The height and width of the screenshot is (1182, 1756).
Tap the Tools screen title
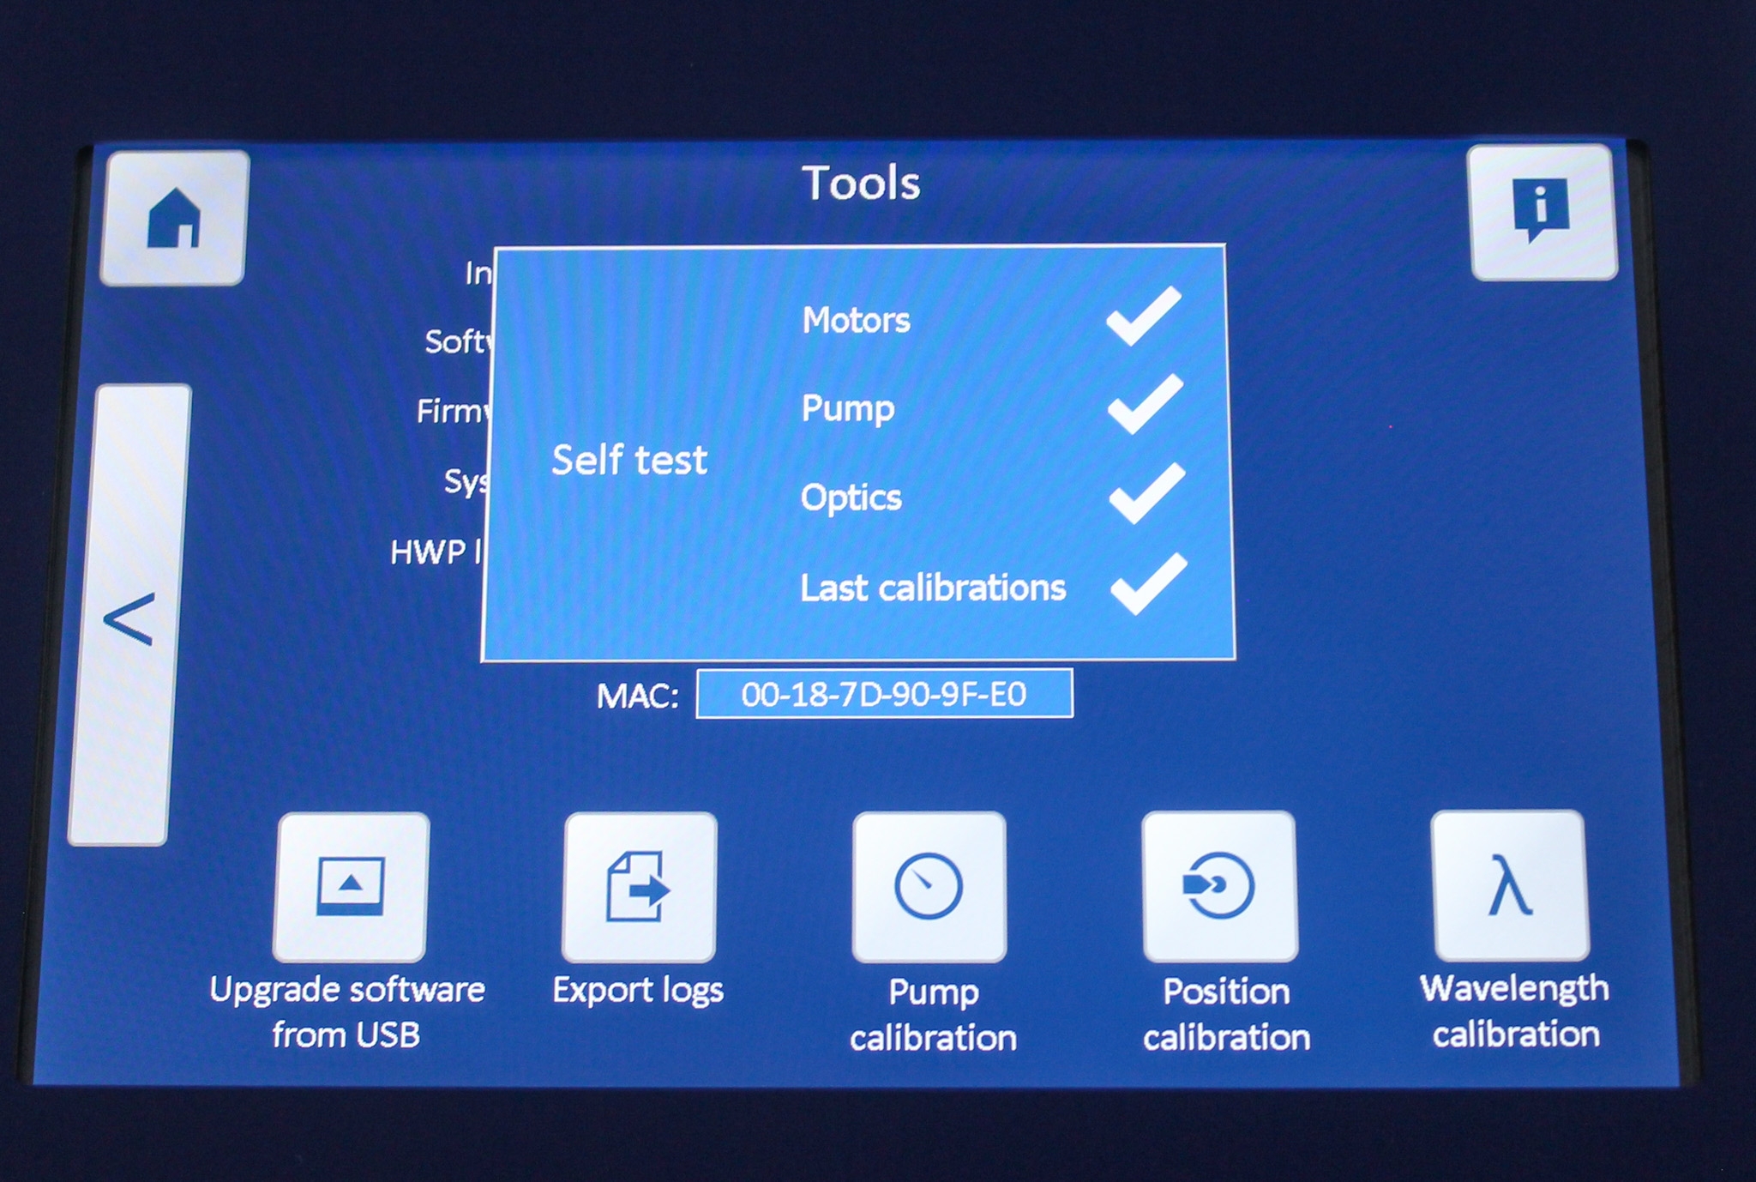click(861, 181)
